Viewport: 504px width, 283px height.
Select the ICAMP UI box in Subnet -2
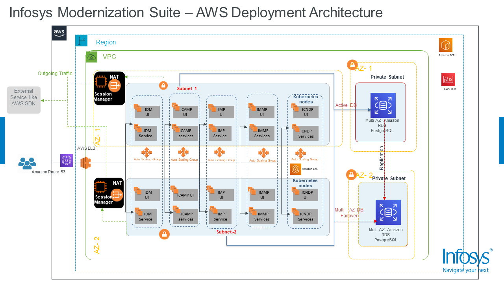(x=186, y=195)
